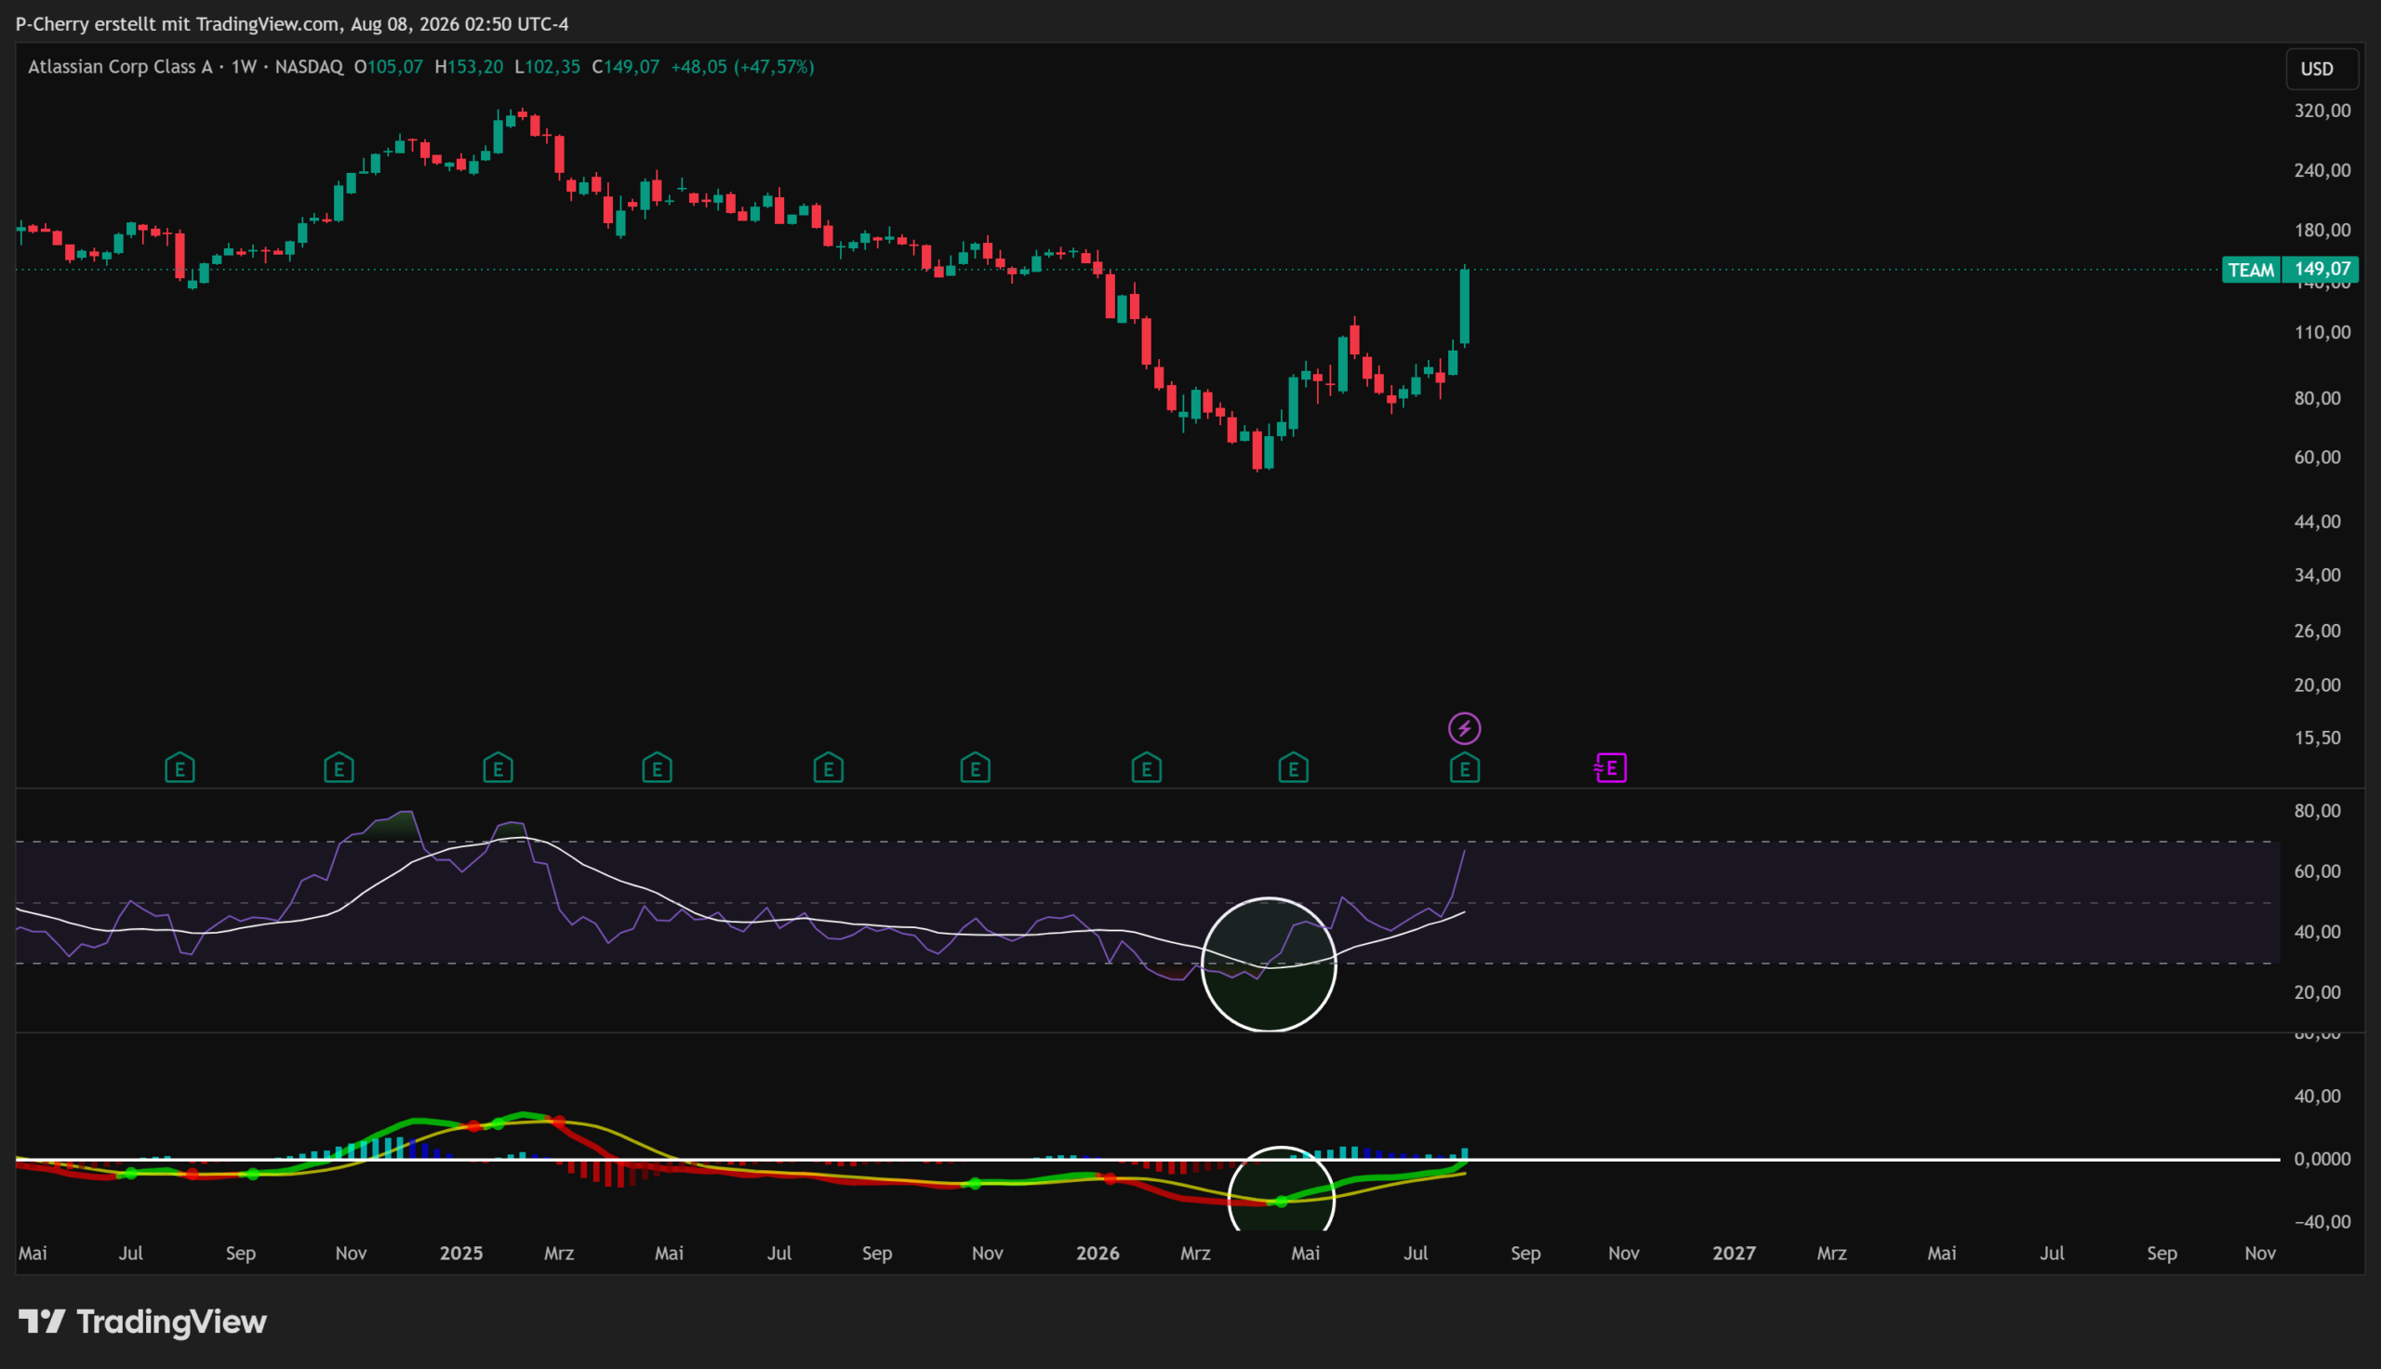Screen dimensions: 2381x1369
Task: Open the magenta upcoming earnings marker
Action: point(1611,768)
